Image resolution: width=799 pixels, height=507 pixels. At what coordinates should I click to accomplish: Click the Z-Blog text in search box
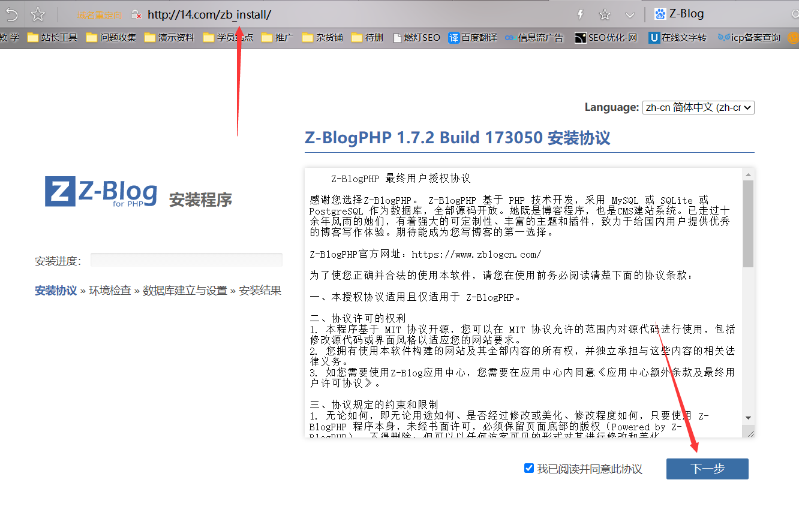[687, 14]
